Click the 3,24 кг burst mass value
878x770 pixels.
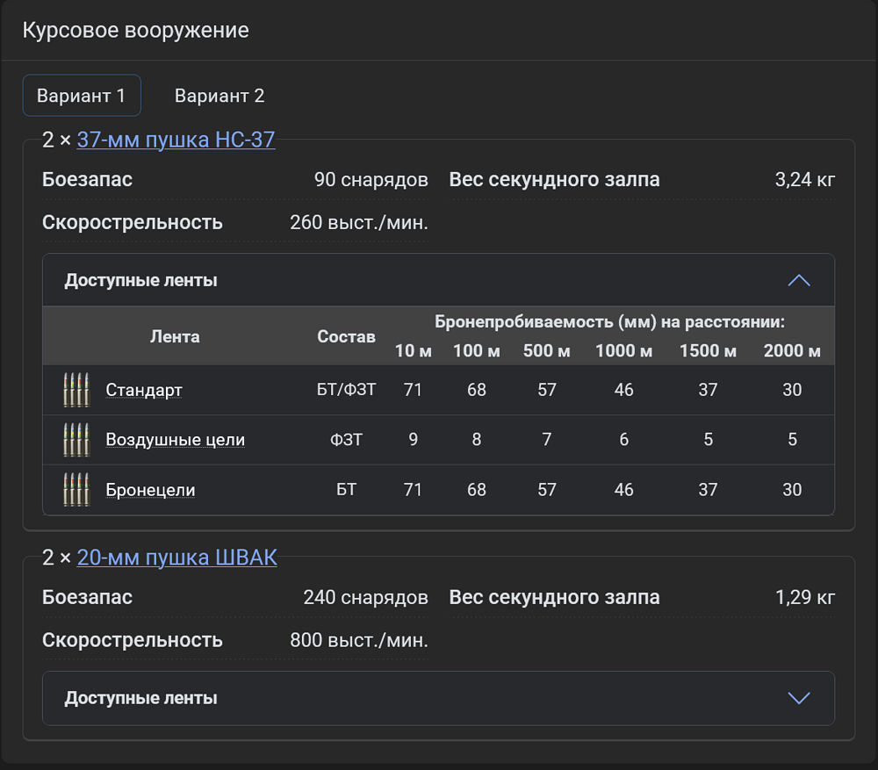(804, 180)
